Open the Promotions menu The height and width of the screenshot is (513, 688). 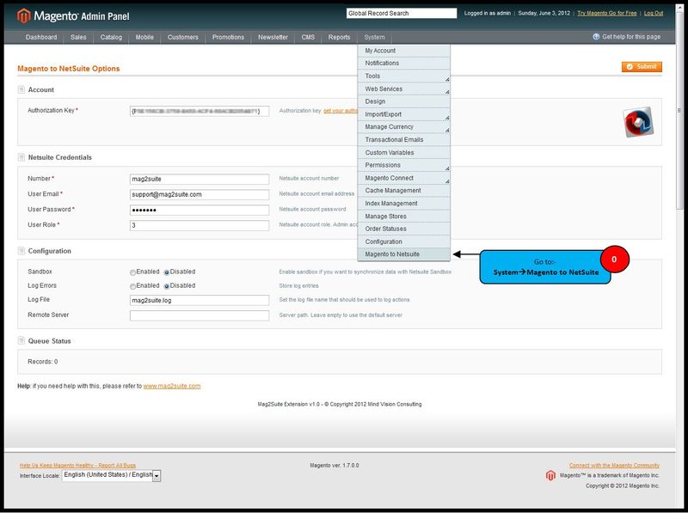coord(228,37)
